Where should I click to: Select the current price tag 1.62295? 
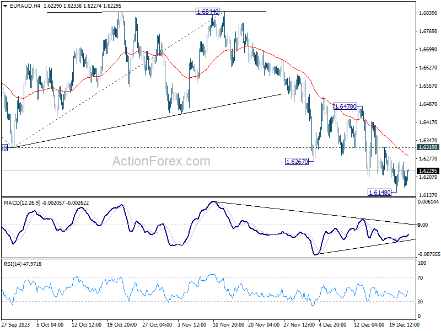[428, 171]
